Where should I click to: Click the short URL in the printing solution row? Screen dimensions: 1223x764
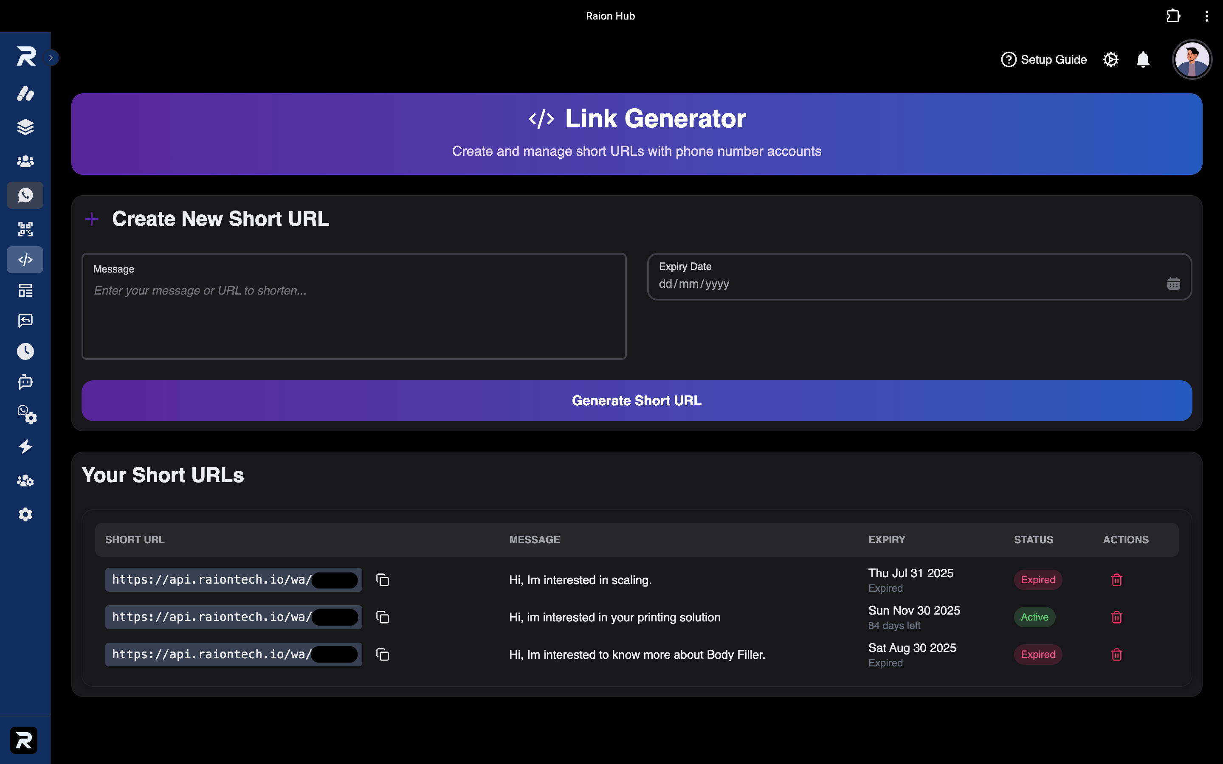[234, 617]
